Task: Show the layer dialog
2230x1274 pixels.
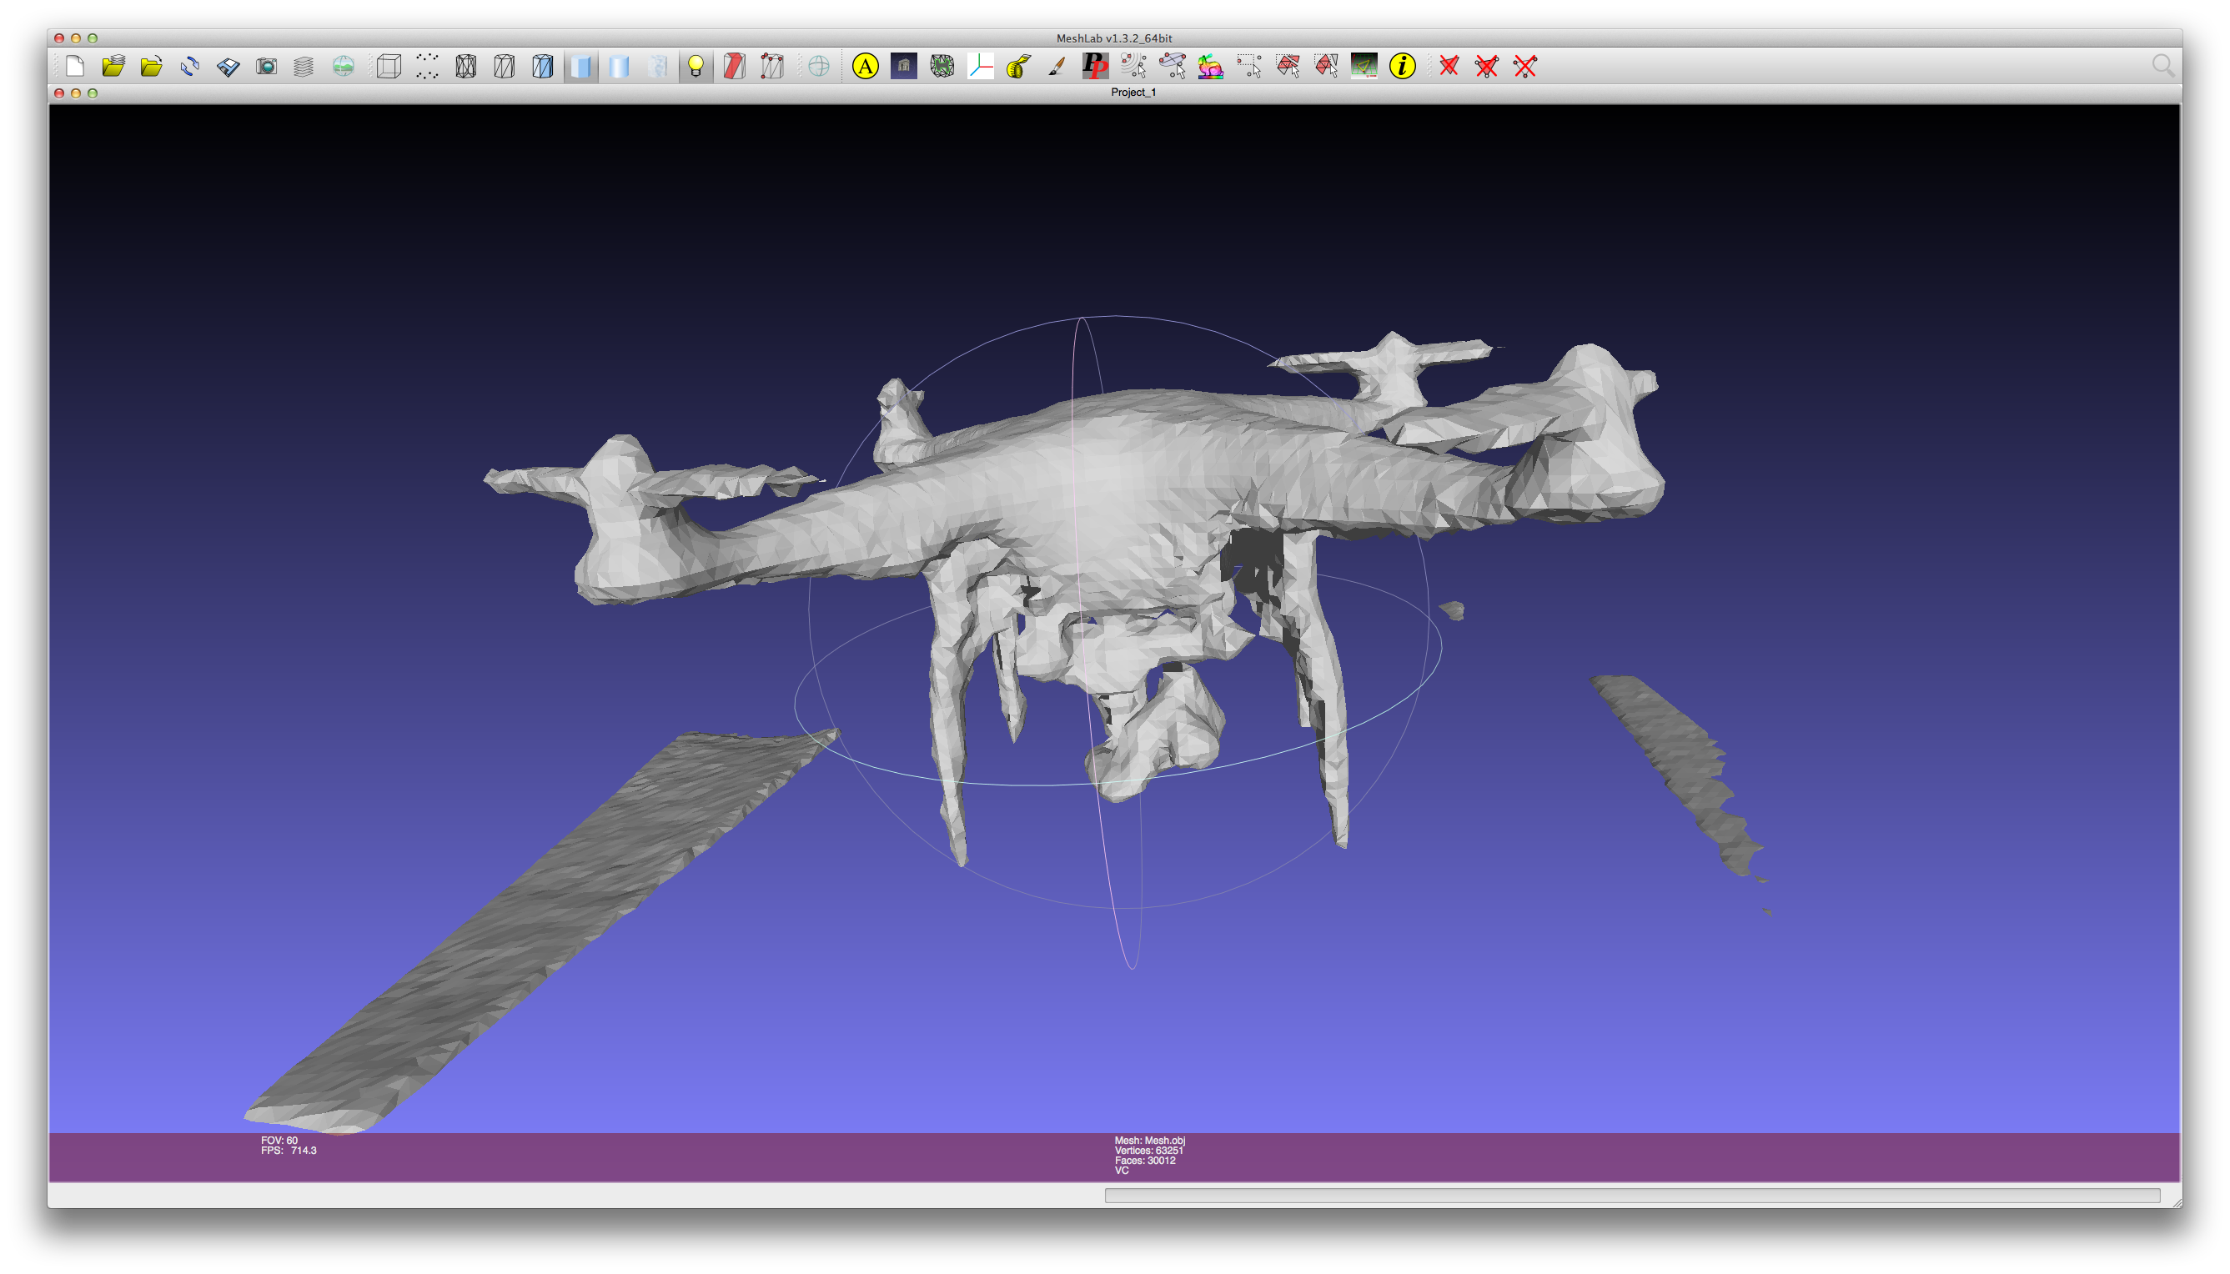Action: coord(304,67)
